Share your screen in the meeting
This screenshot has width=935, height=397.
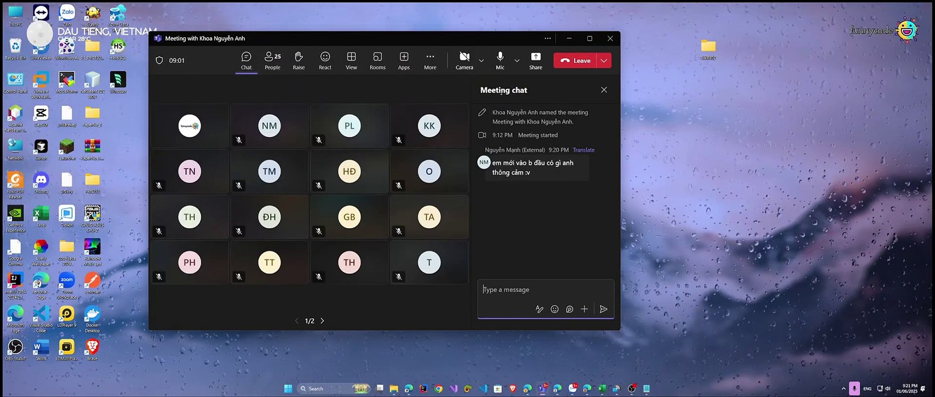(535, 61)
